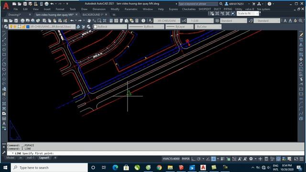This screenshot has height=172, width=306.
Task: Select the Move tool in Modify toolbar
Action: click(301, 59)
